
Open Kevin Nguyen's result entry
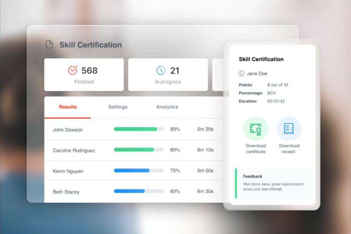[68, 171]
